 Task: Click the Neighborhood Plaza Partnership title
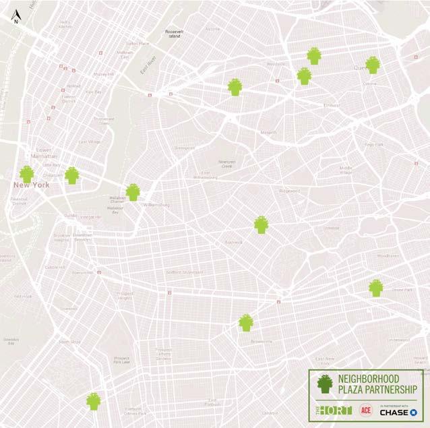[x=377, y=384]
